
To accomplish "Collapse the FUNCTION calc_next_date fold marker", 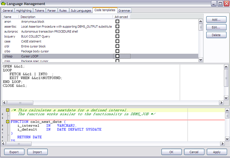I will (x=8, y=122).
